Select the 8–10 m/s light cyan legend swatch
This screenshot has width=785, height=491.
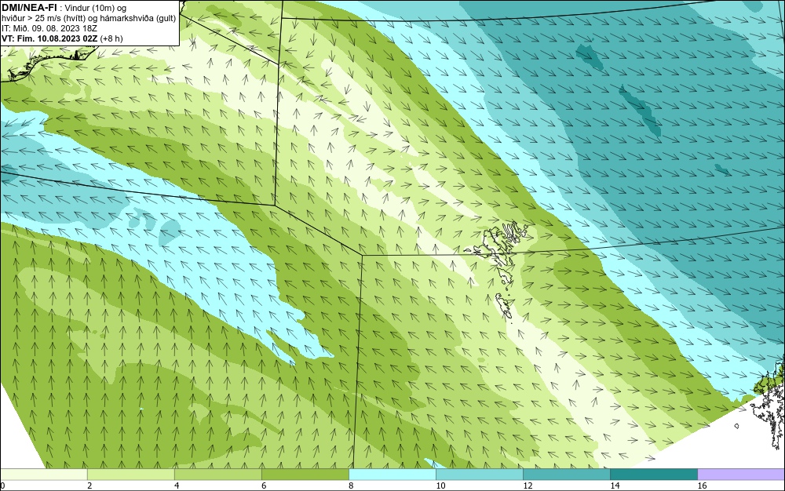click(x=392, y=474)
